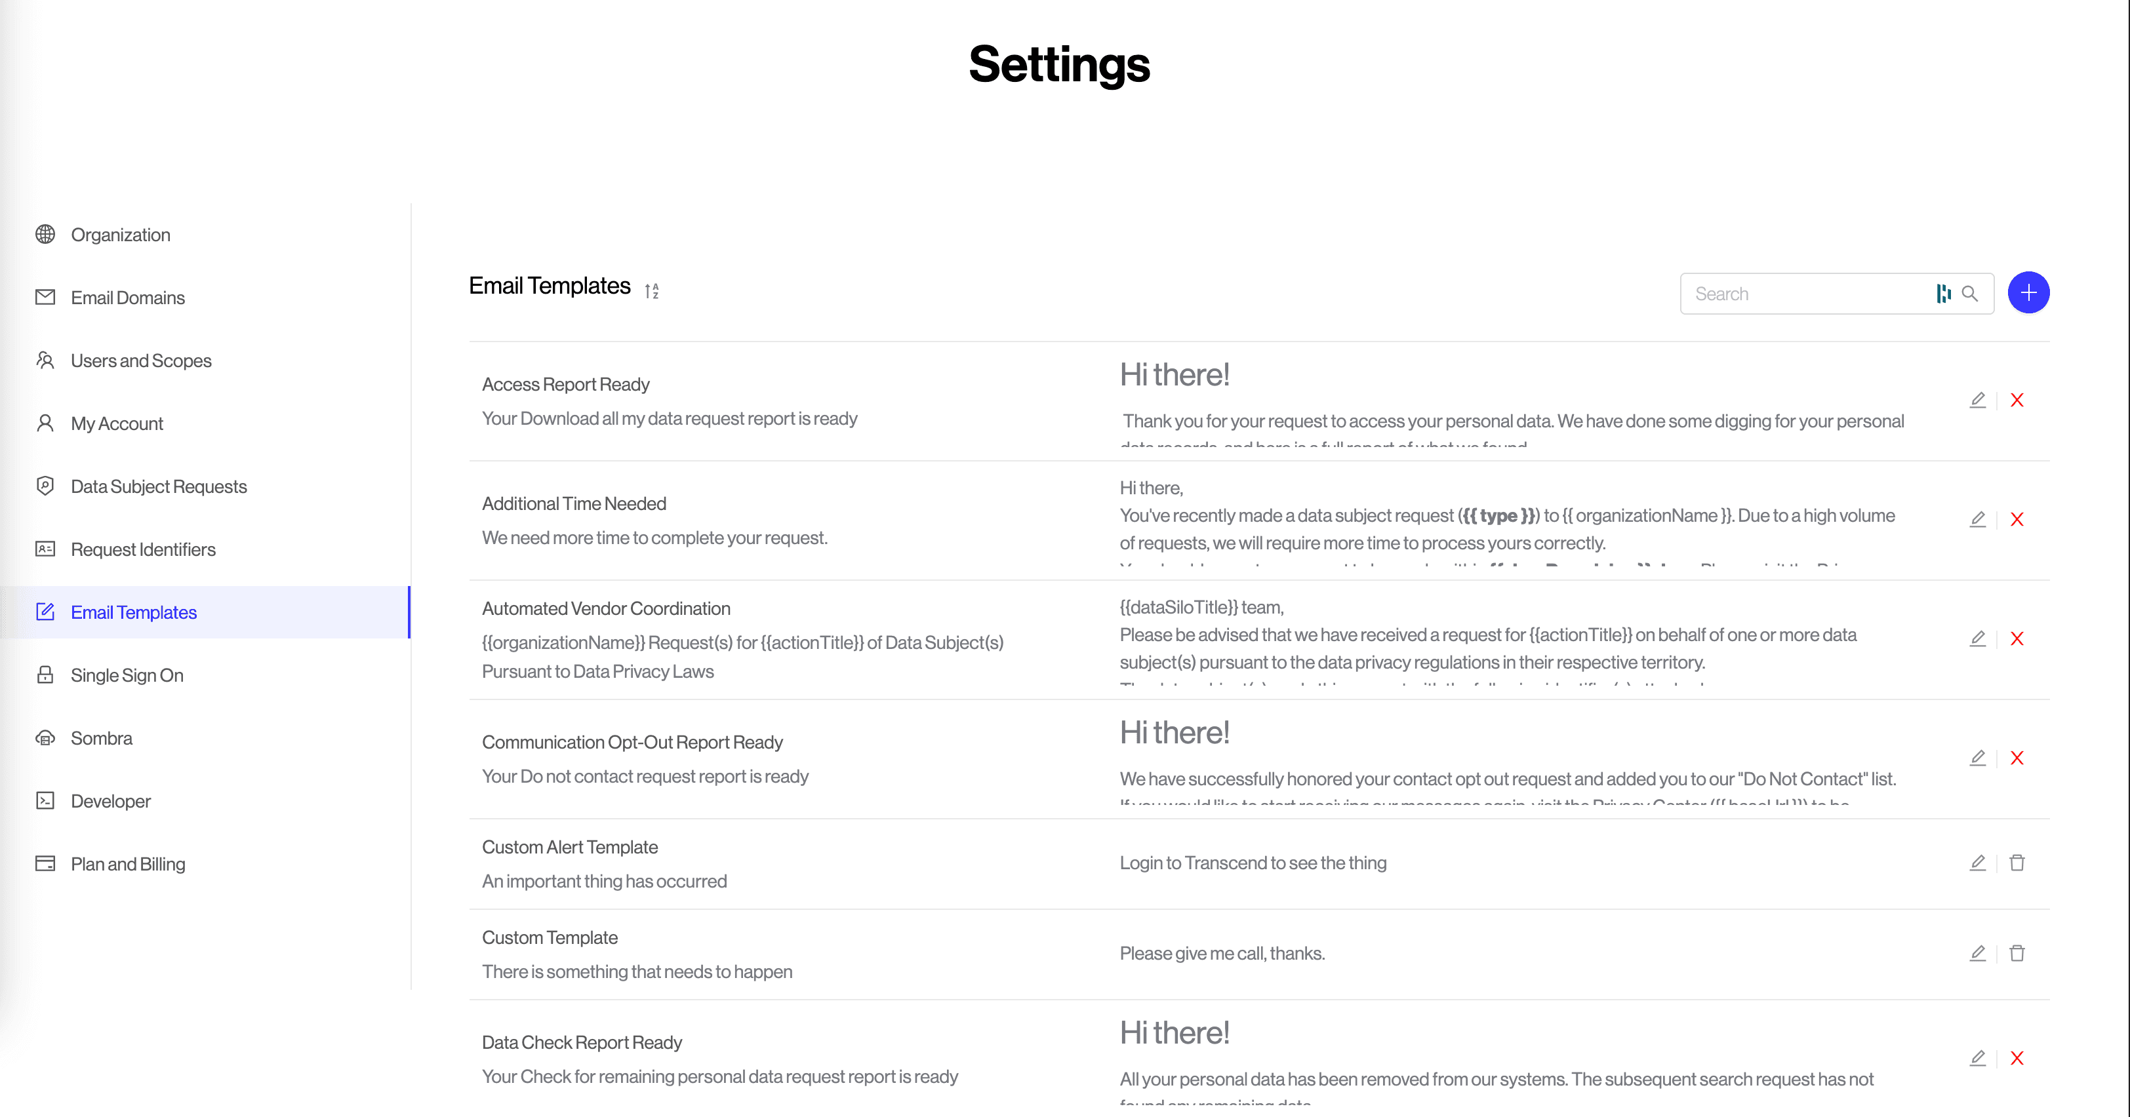Open Plan and Billing section
This screenshot has height=1117, width=2130.
coord(127,864)
